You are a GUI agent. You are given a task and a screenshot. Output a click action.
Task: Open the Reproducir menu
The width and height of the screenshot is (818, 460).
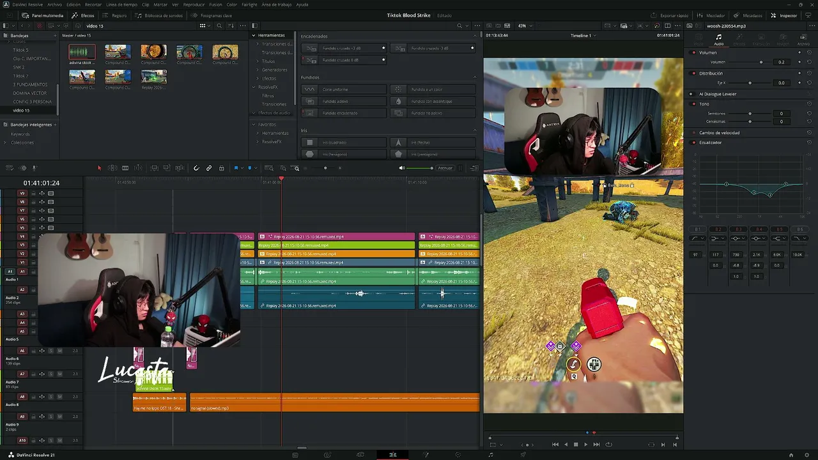pos(194,4)
